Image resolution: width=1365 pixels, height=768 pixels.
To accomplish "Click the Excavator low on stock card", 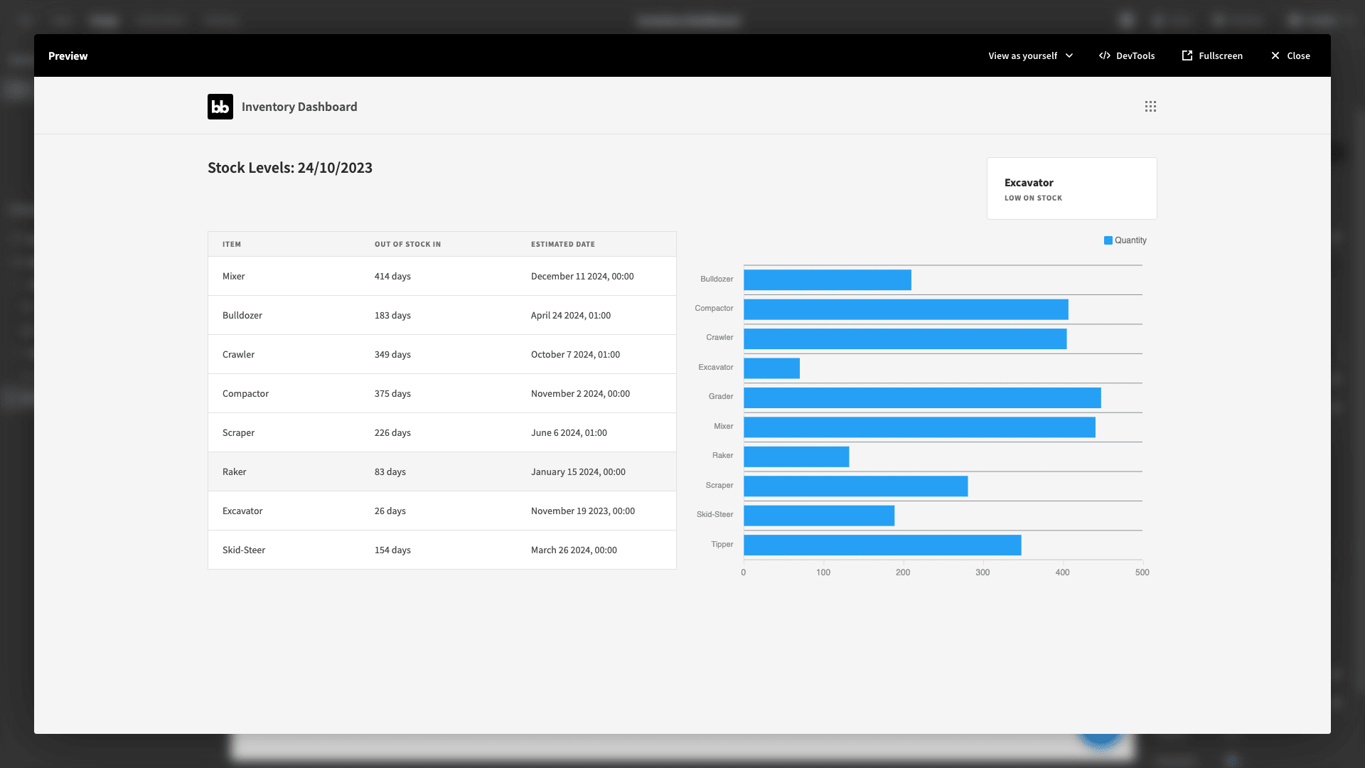I will tap(1071, 188).
